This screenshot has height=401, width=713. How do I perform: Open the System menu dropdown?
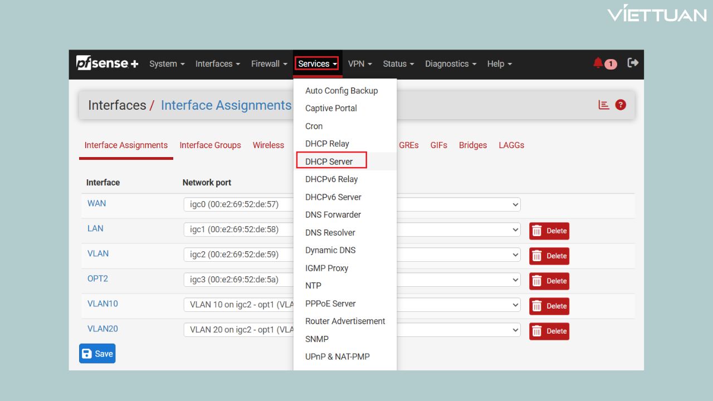click(167, 64)
